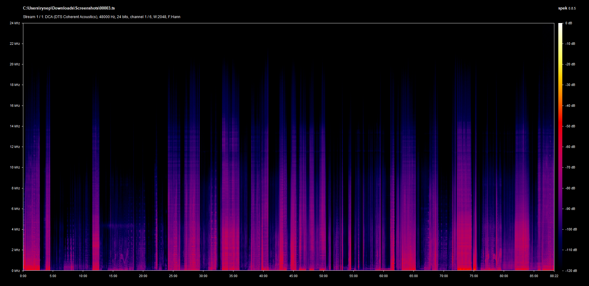Click the -50 dB label on color scale
The width and height of the screenshot is (589, 286).
pos(570,126)
